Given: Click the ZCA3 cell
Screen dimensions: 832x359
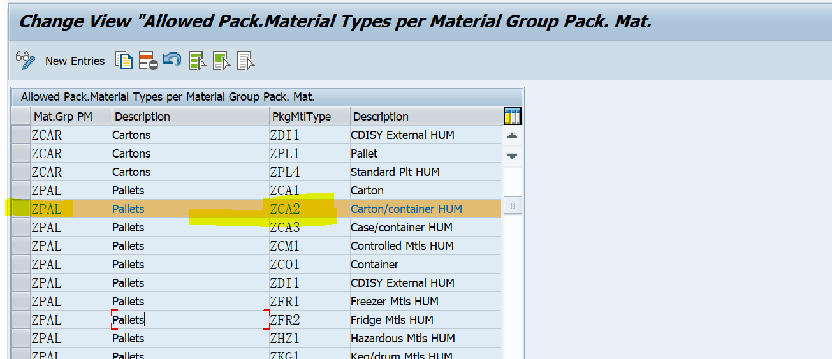Looking at the screenshot, I should pyautogui.click(x=309, y=228).
